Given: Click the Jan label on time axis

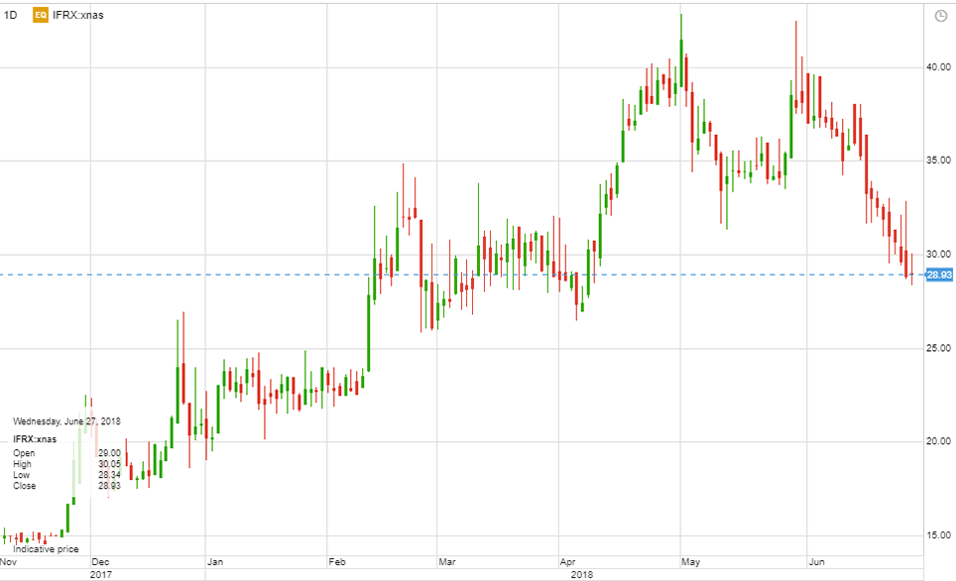Looking at the screenshot, I should (215, 561).
